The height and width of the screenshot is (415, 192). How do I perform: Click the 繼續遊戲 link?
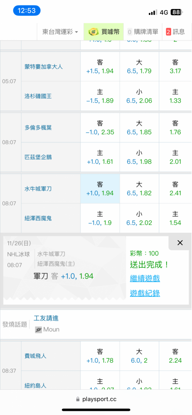(x=145, y=278)
